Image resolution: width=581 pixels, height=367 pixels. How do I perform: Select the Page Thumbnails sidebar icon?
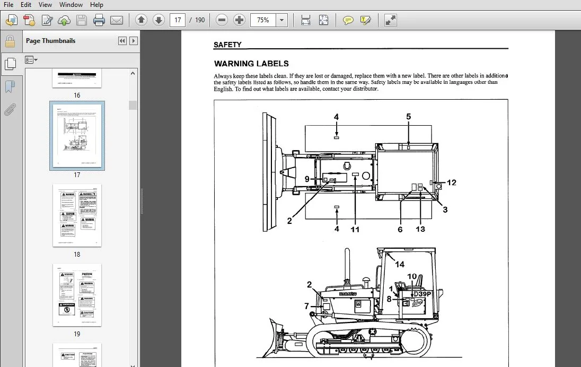click(x=10, y=64)
